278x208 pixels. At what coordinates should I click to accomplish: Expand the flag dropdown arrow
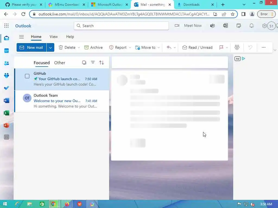pyautogui.click(x=227, y=48)
